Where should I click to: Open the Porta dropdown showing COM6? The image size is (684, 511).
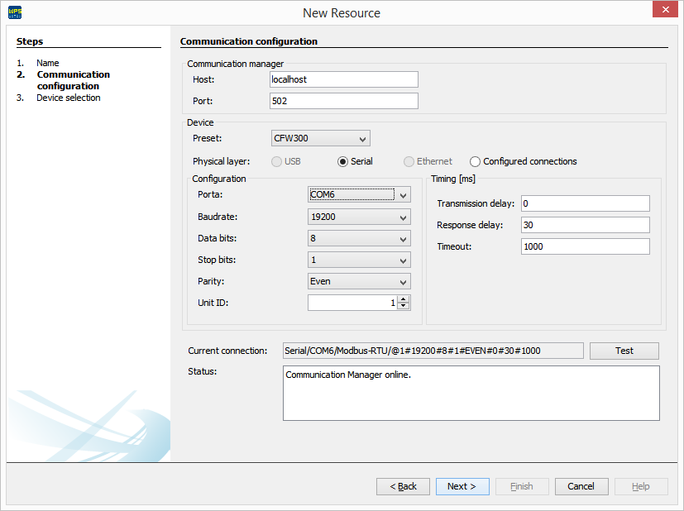[403, 194]
